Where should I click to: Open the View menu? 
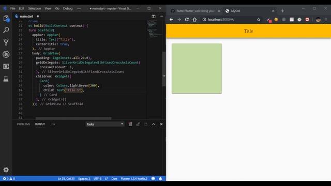pos(48,8)
